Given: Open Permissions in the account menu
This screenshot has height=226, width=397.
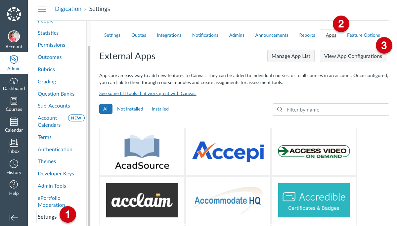Looking at the screenshot, I should (x=52, y=45).
